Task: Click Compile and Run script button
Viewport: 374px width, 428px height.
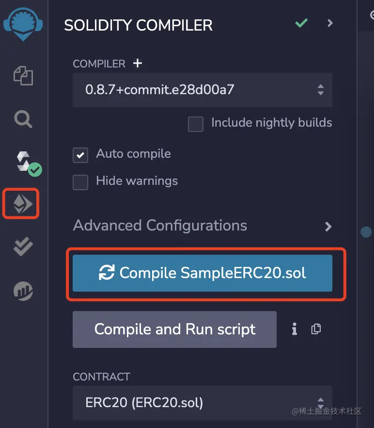Action: click(x=174, y=329)
